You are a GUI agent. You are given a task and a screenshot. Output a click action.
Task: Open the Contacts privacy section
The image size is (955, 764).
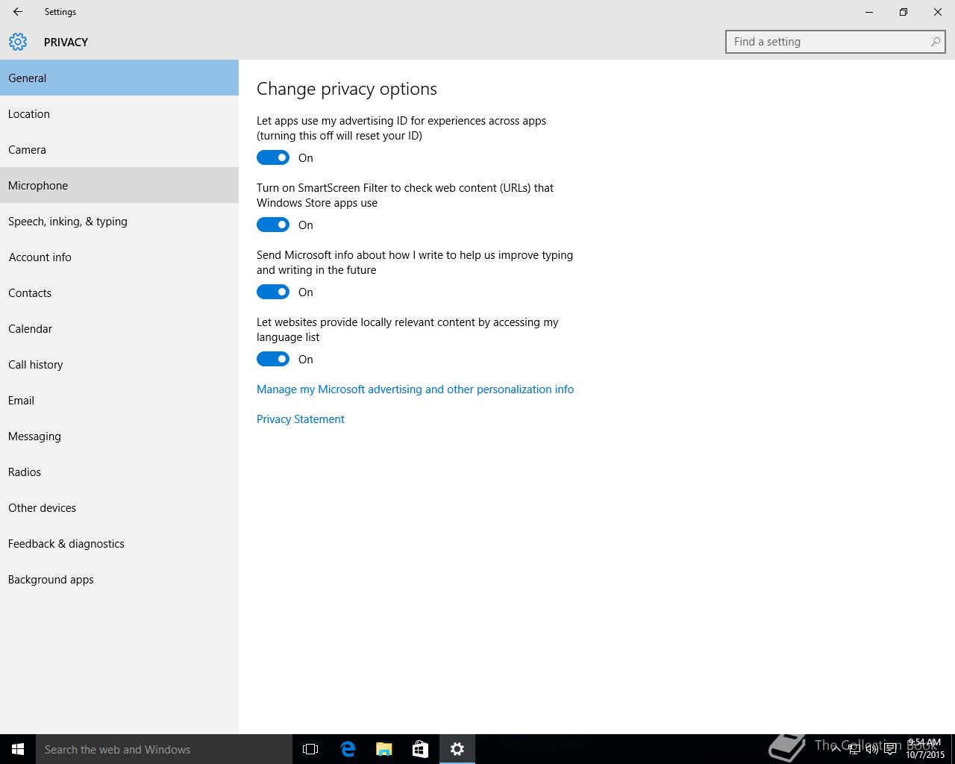click(x=119, y=292)
